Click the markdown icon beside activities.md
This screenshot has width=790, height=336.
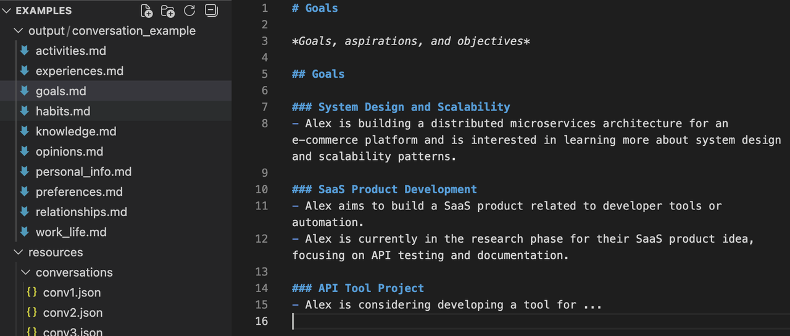pyautogui.click(x=25, y=51)
